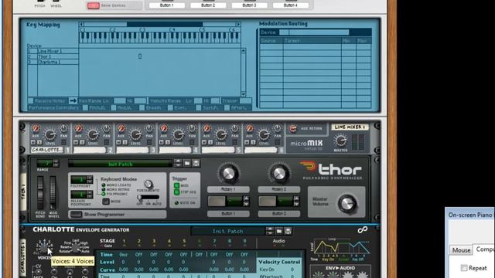
Task: Click channel 4 Pan knob on Line Mixer
Action: (192, 128)
